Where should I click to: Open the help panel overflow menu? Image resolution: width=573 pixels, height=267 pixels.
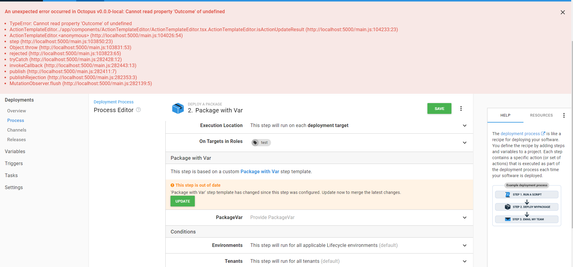[x=564, y=115]
